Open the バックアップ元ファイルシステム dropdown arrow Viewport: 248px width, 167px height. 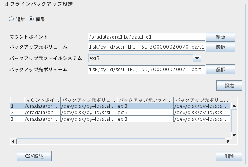[197, 58]
